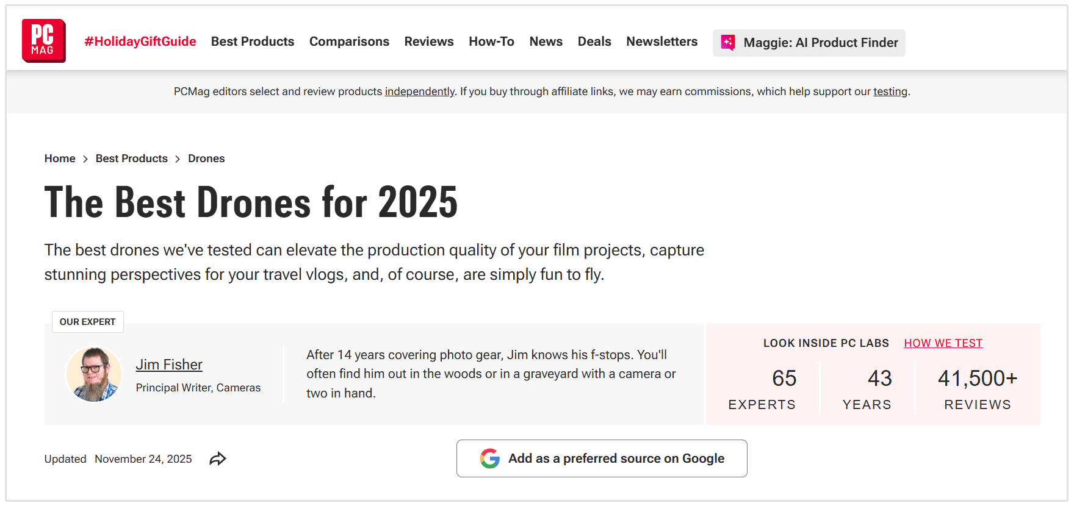Click the Home breadcrumb link

[60, 159]
